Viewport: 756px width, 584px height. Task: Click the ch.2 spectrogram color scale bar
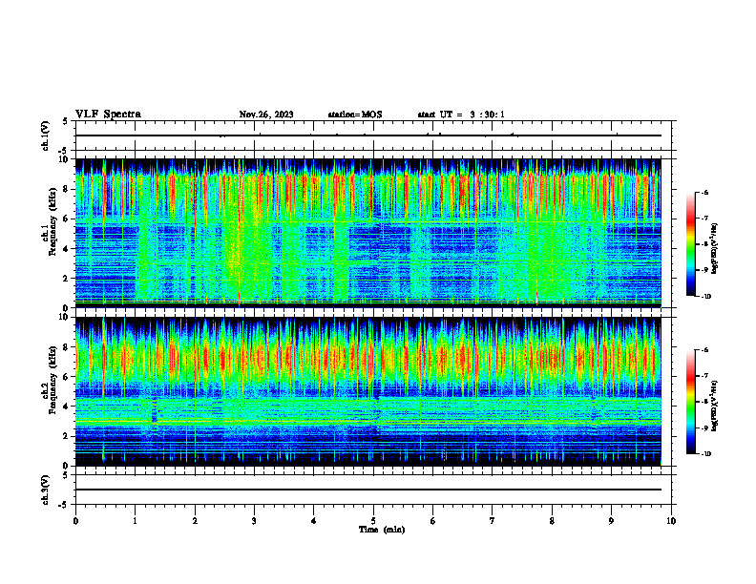coord(690,402)
